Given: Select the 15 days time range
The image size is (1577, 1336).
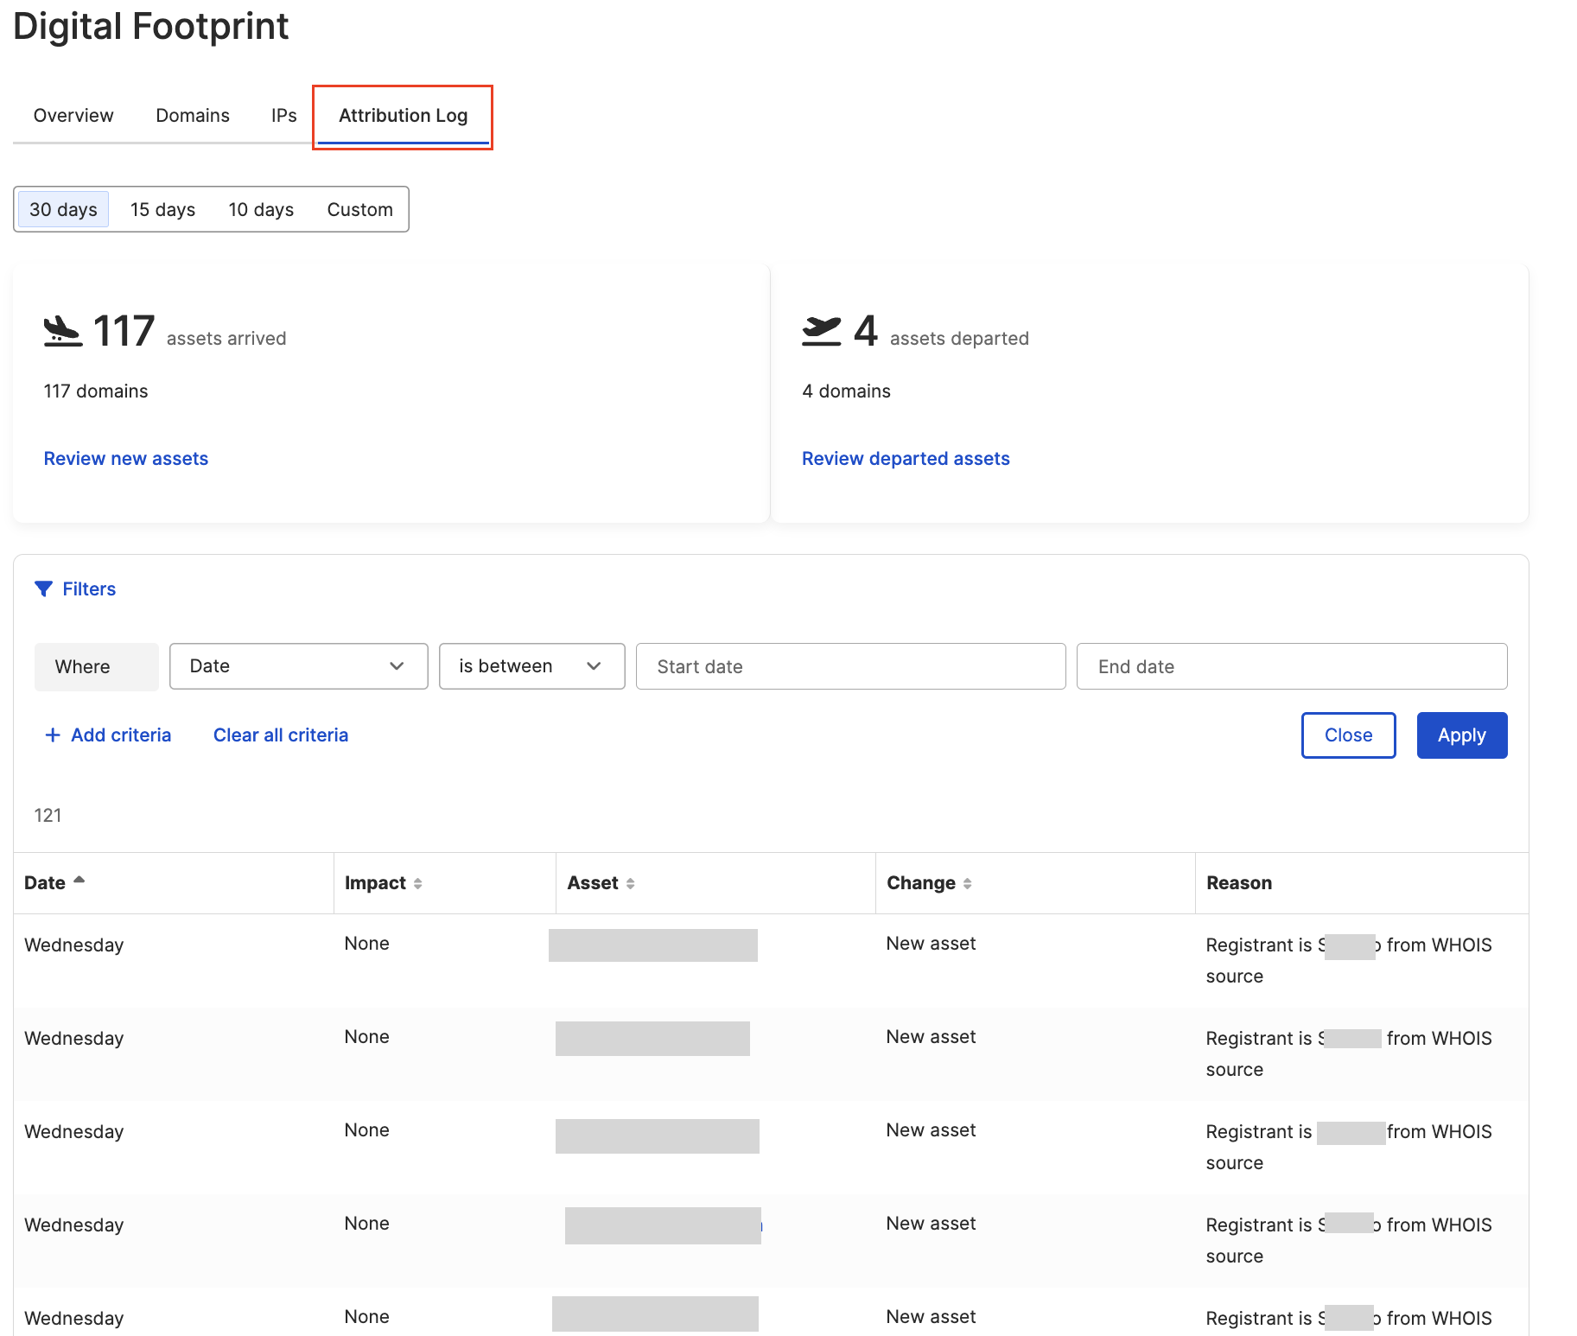Looking at the screenshot, I should tap(162, 209).
